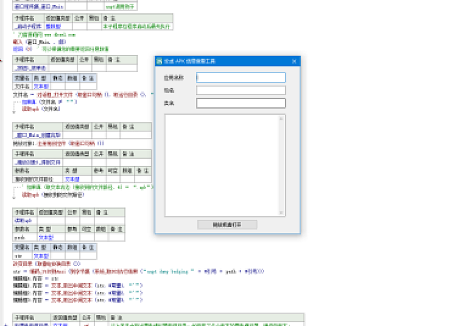
Task: Open type cell 文本型 of the path parameter
Action: (x=45, y=237)
